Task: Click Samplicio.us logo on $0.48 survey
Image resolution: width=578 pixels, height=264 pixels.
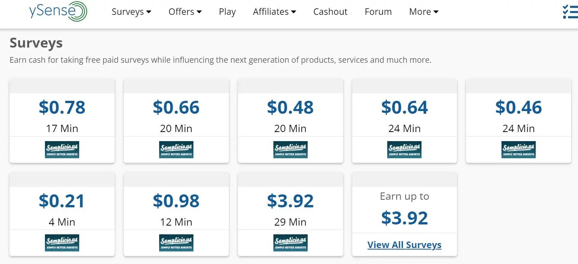Action: coord(291,149)
